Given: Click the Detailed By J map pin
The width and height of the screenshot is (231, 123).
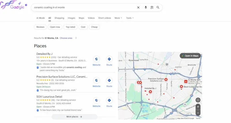Looking at the screenshot, I should click(x=150, y=92).
